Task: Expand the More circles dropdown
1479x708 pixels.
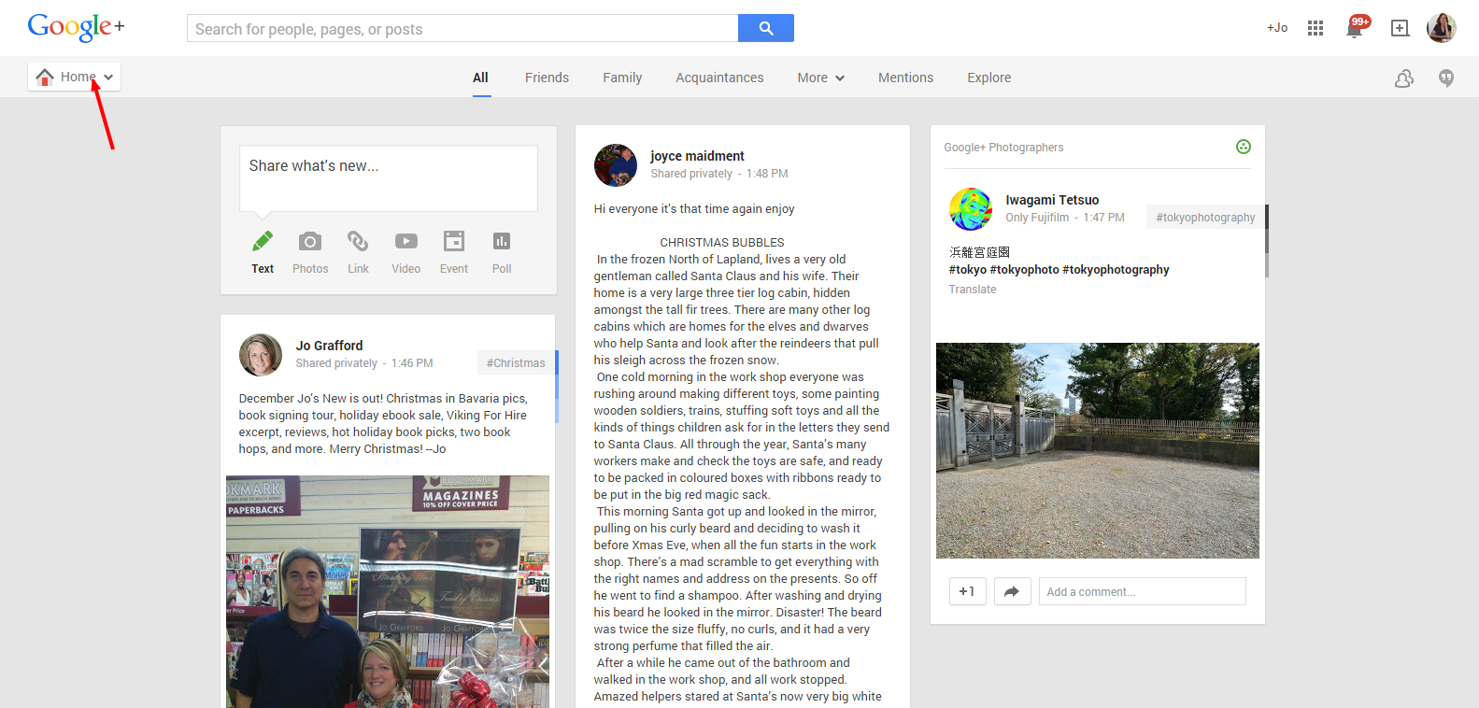Action: [x=820, y=78]
